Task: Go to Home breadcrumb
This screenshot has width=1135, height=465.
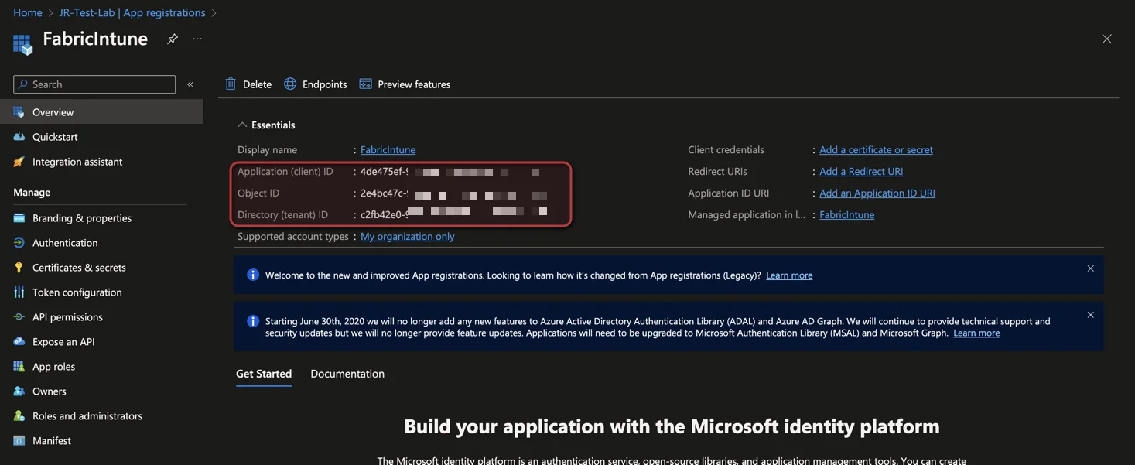Action: tap(28, 12)
